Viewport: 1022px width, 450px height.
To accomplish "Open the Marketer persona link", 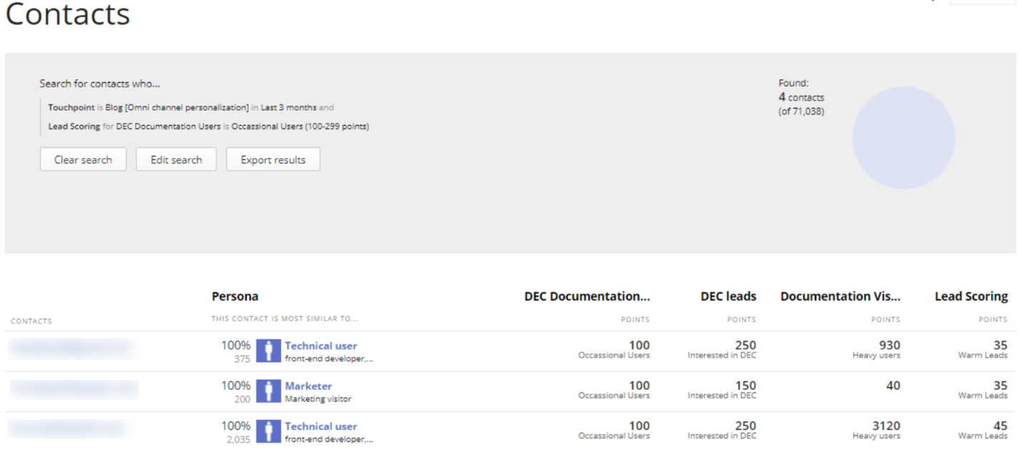I will [x=308, y=386].
